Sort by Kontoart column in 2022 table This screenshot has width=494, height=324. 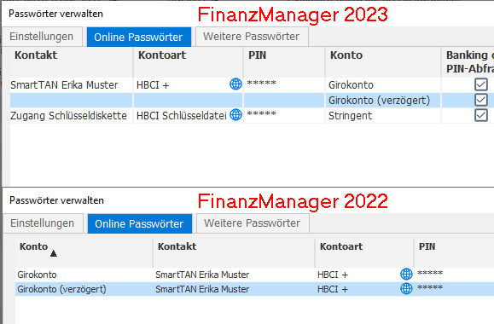point(341,246)
